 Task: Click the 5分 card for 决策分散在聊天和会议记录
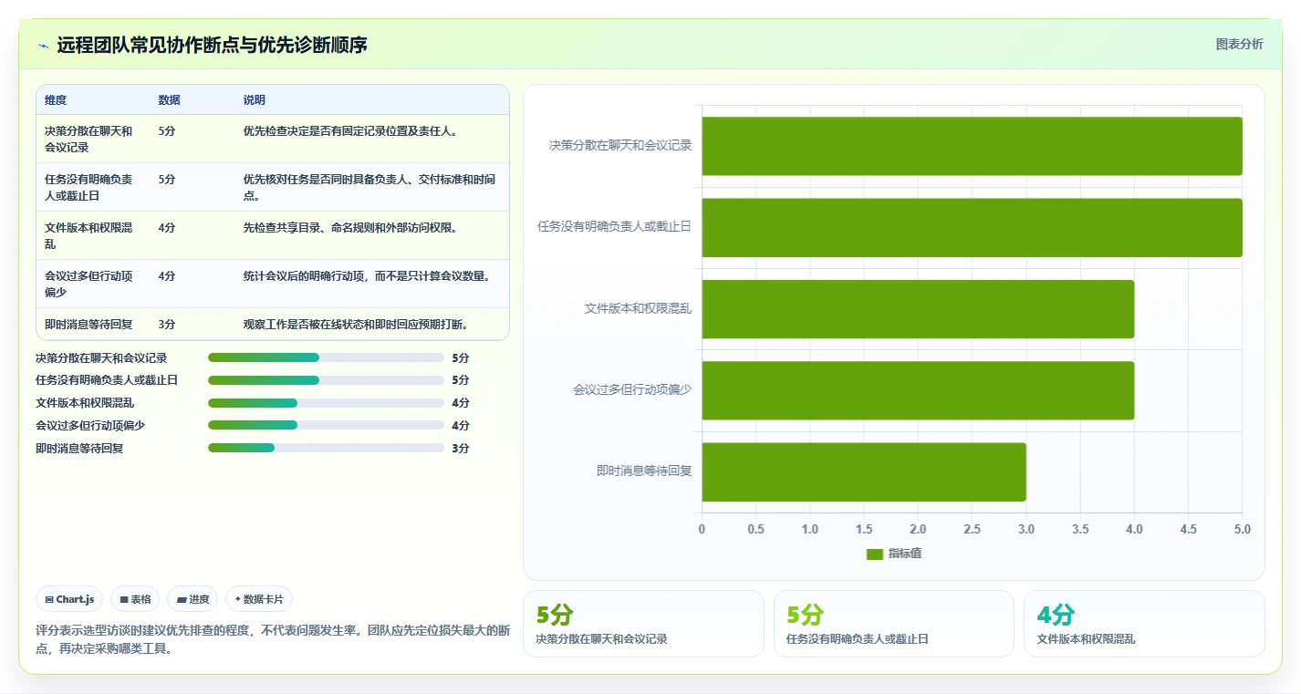pos(643,624)
